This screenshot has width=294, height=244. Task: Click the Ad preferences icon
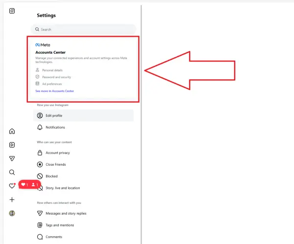pos(38,84)
